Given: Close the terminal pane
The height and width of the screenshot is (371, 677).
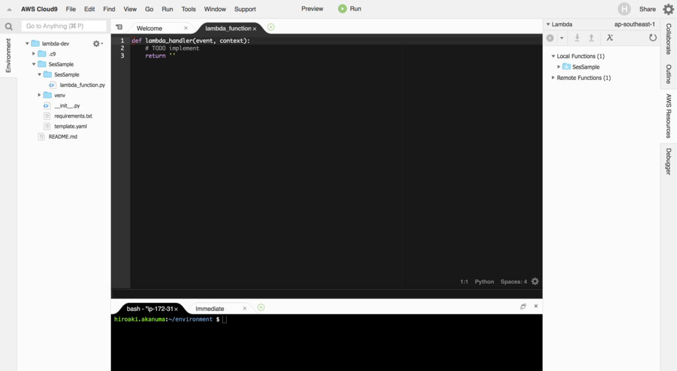Looking at the screenshot, I should [536, 306].
